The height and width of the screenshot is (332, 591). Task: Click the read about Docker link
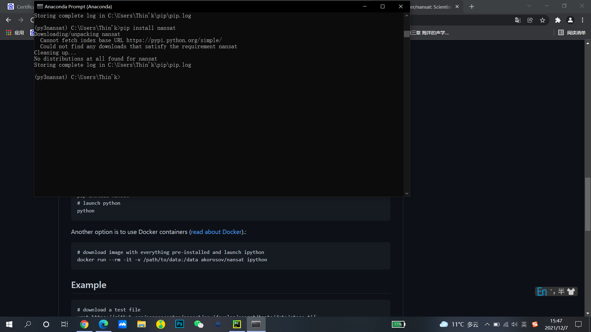(216, 232)
